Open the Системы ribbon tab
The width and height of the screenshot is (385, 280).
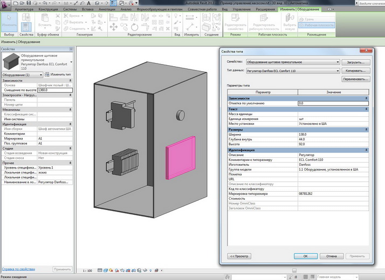click(x=70, y=9)
